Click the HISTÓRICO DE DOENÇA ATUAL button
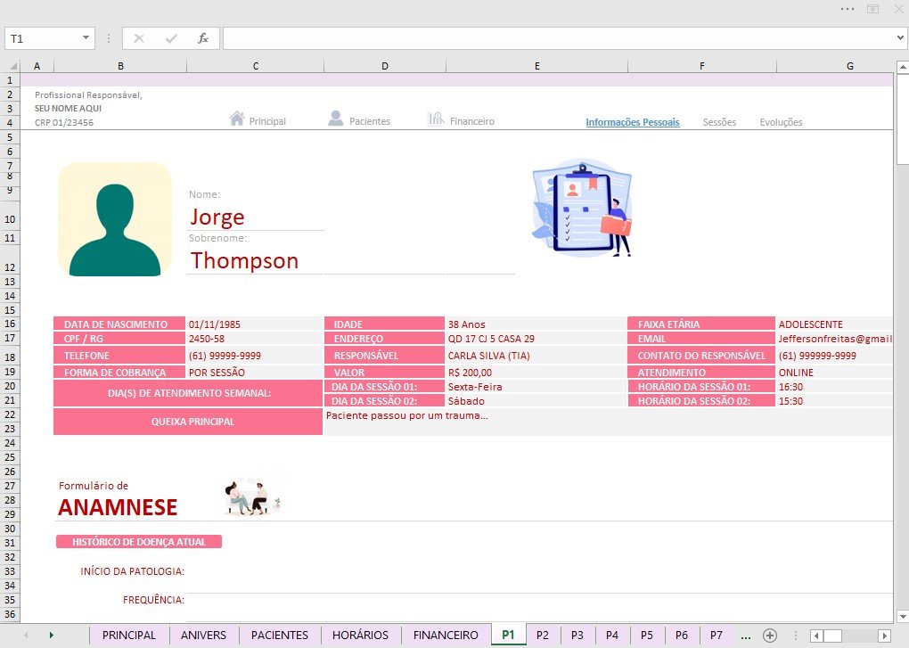This screenshot has height=648, width=909. tap(139, 542)
